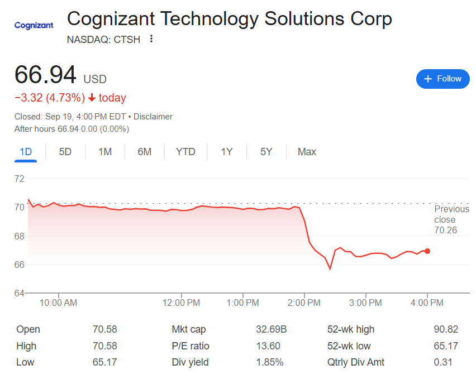Click the Div yield stat label
Screen dimensions: 476x384
190,362
